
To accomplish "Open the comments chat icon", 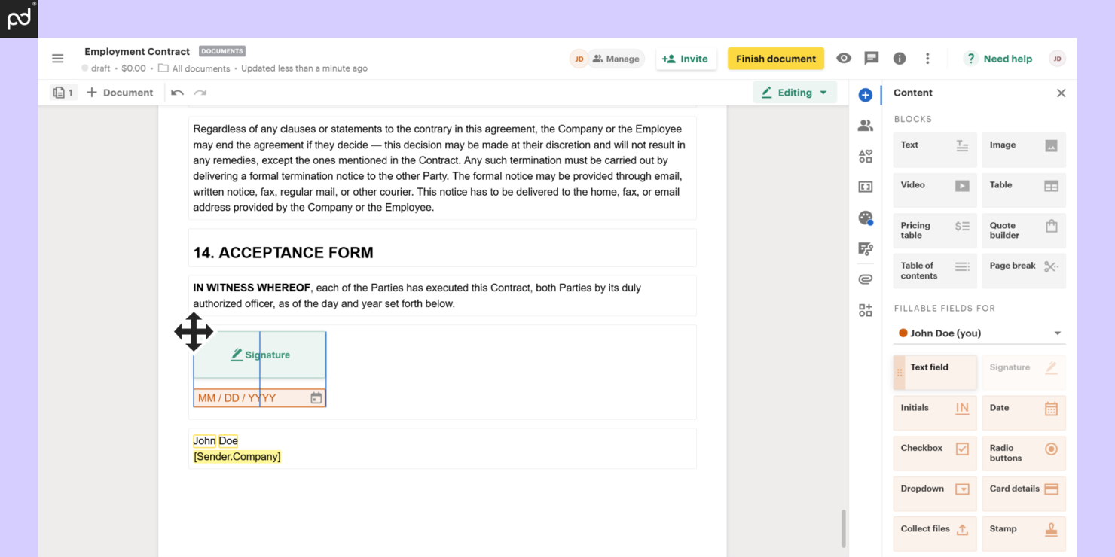I will 872,59.
